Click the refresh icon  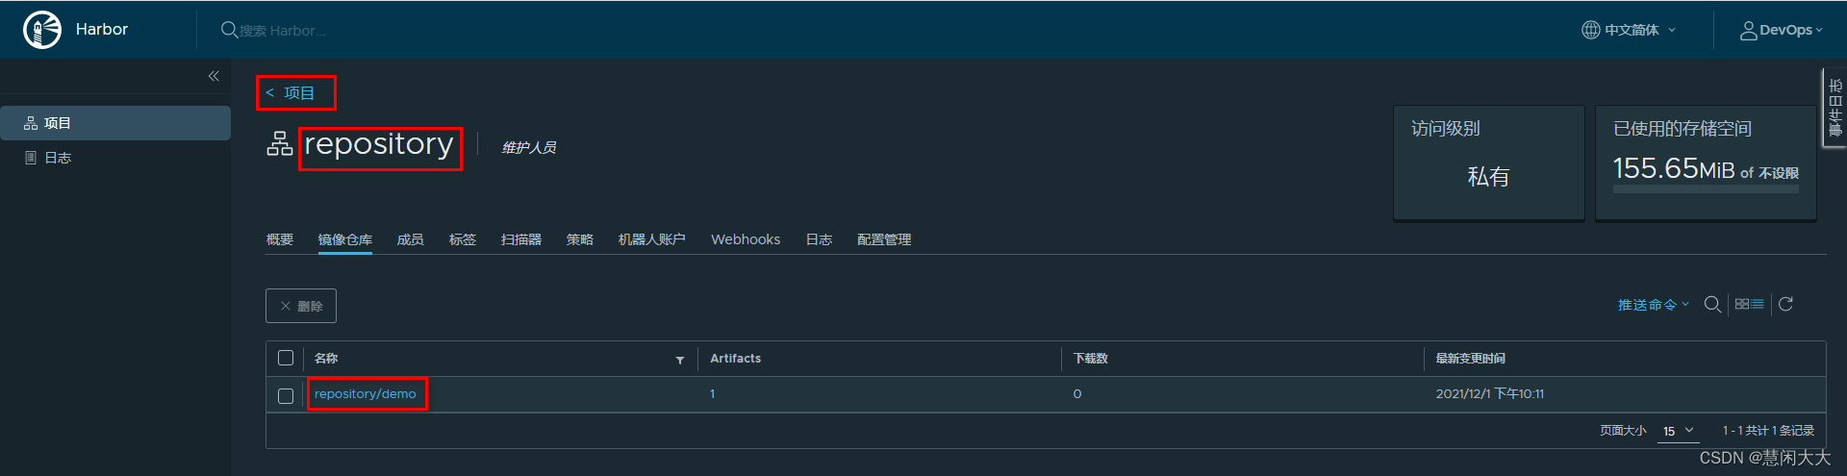(1785, 304)
